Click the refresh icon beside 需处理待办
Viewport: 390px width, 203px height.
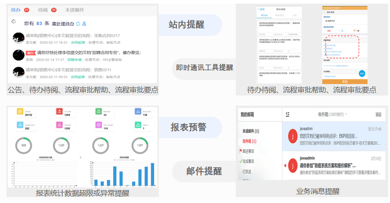(78, 24)
